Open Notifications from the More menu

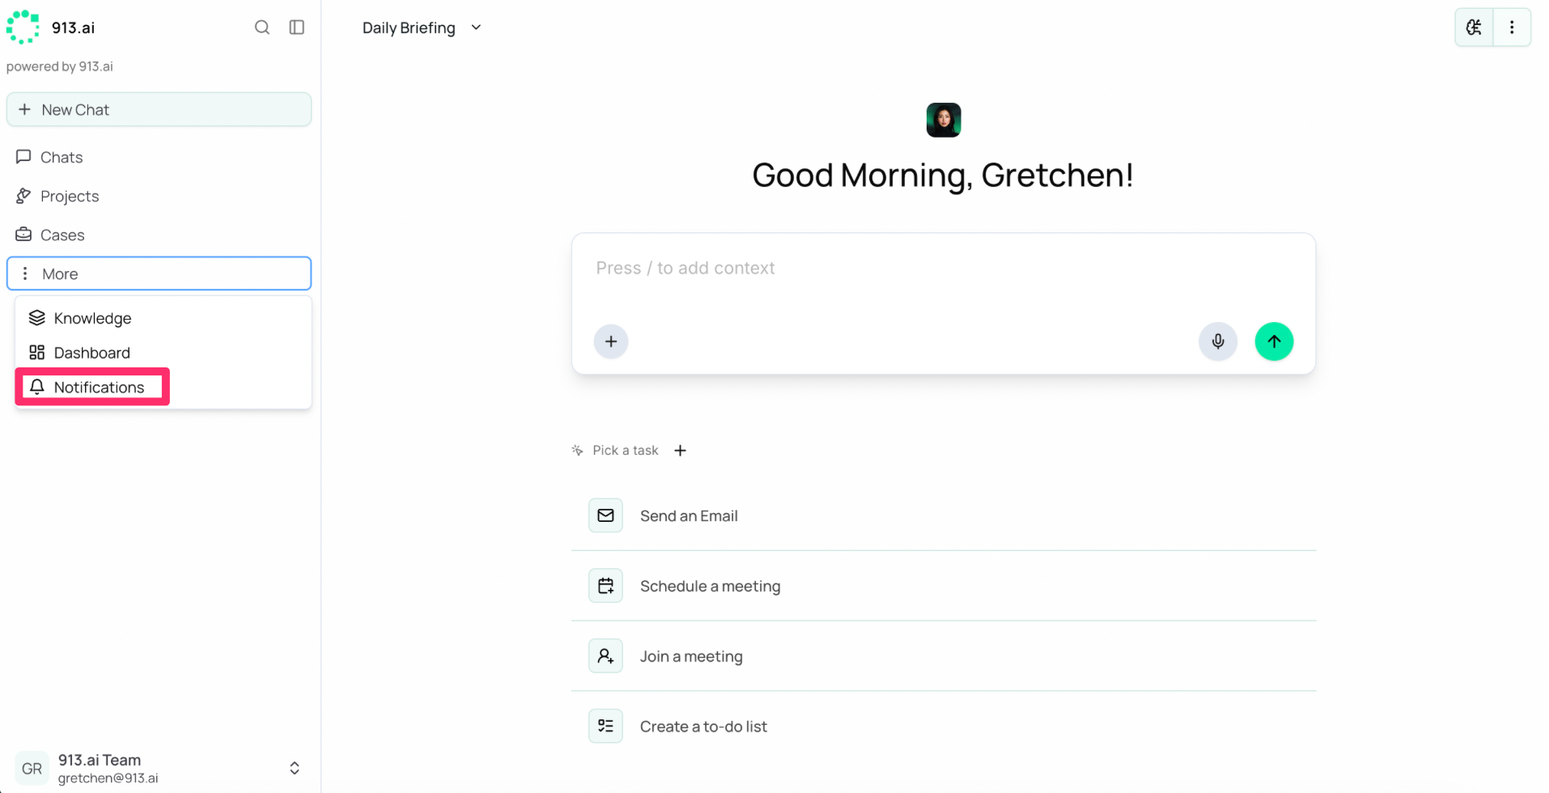tap(92, 387)
